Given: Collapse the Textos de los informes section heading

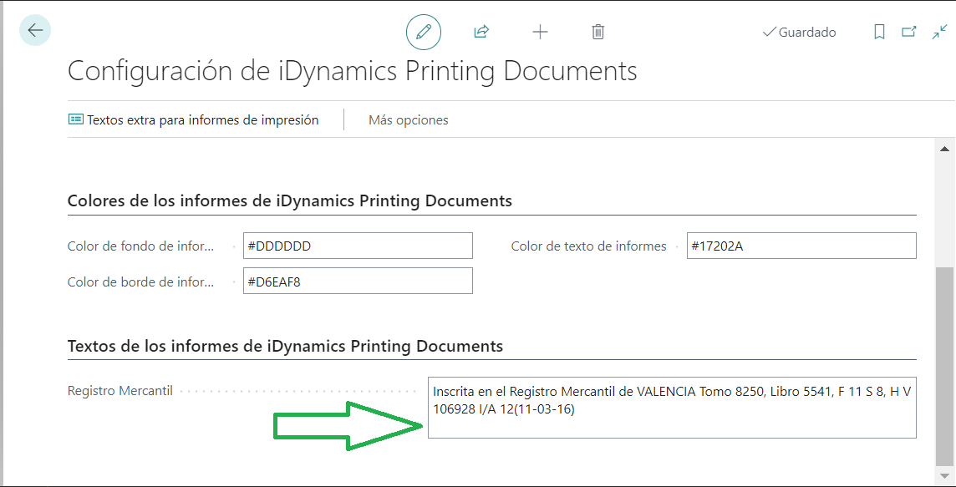Looking at the screenshot, I should point(285,346).
